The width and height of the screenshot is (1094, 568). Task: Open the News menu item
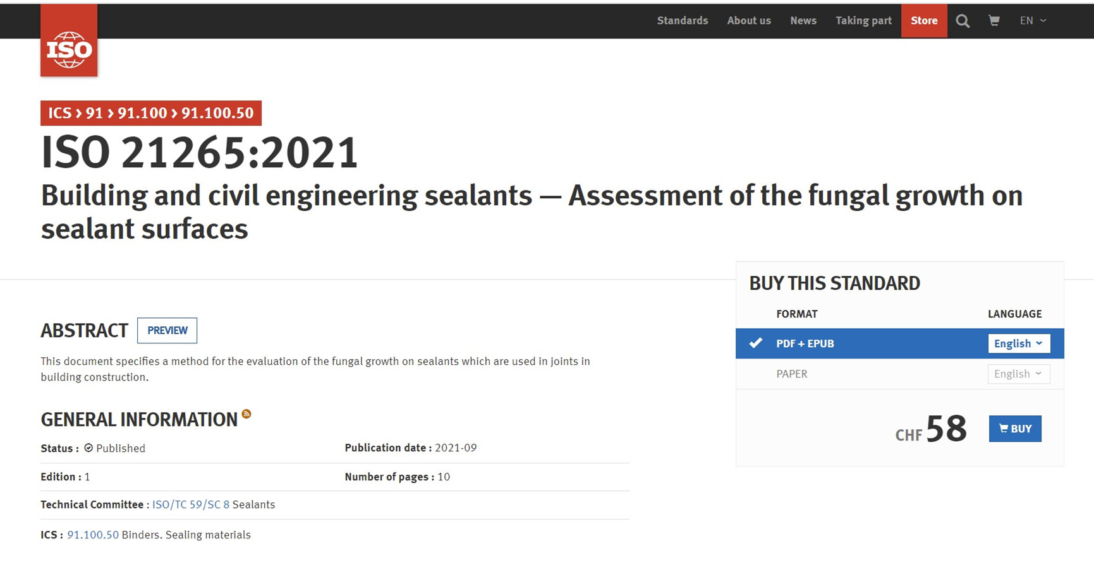coord(803,21)
